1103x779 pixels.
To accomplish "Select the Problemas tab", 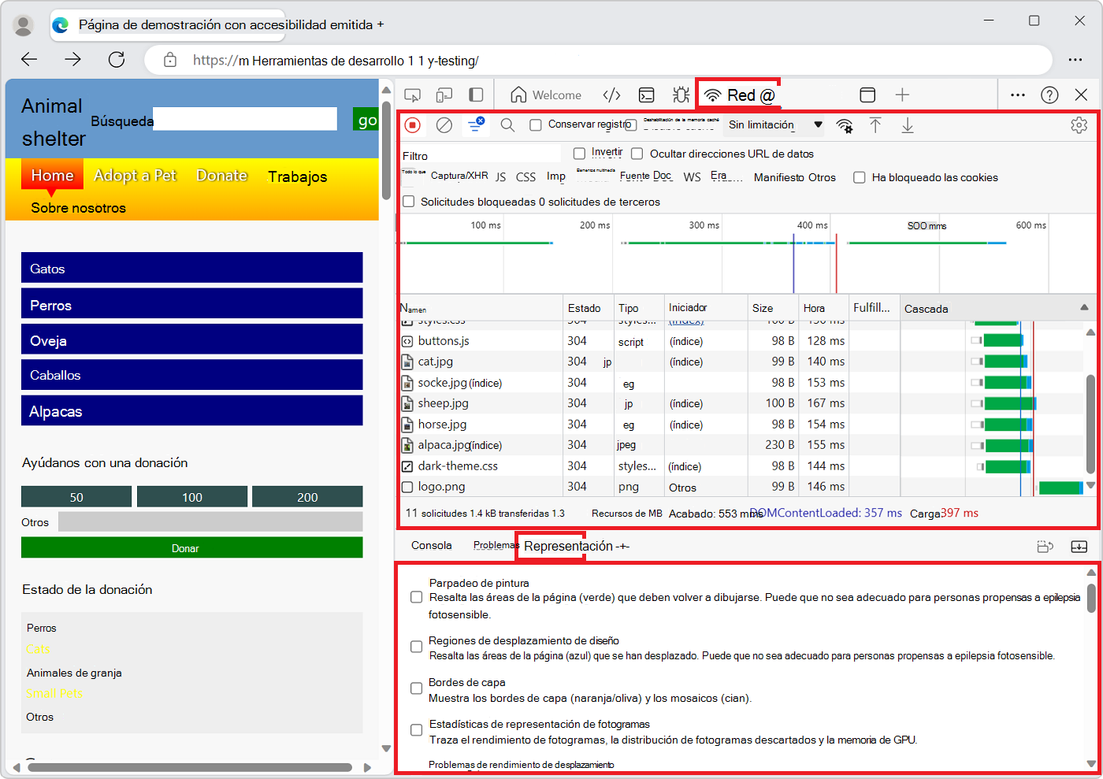I will tap(493, 545).
